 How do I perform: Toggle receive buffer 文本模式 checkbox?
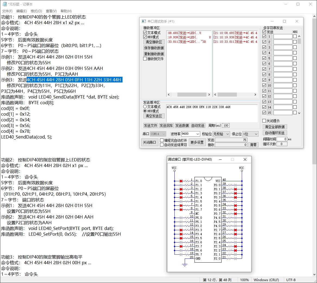pos(145,33)
